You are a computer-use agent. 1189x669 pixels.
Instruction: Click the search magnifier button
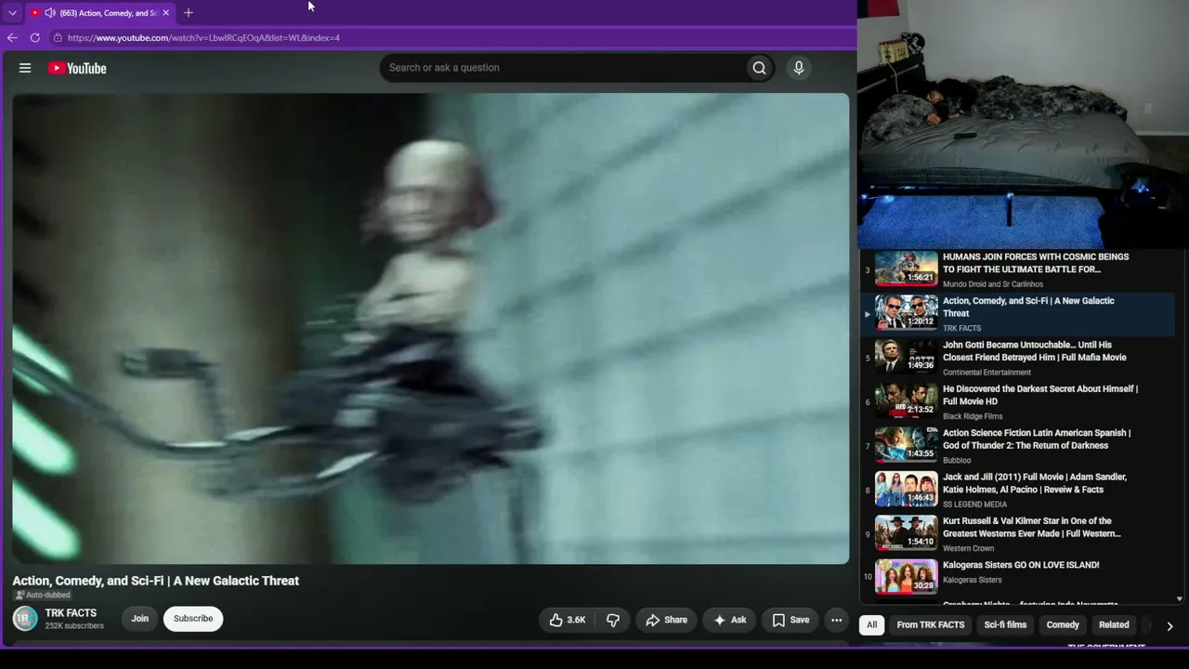(x=759, y=68)
